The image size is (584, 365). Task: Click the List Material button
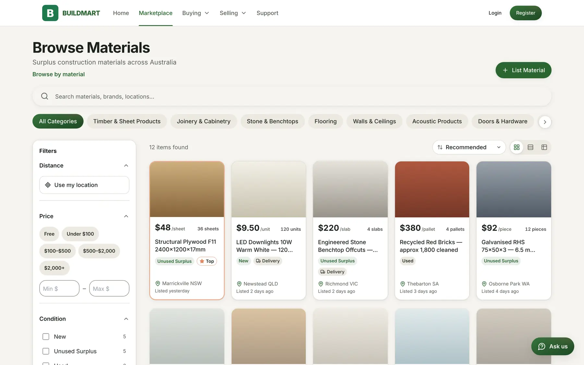[x=523, y=70]
